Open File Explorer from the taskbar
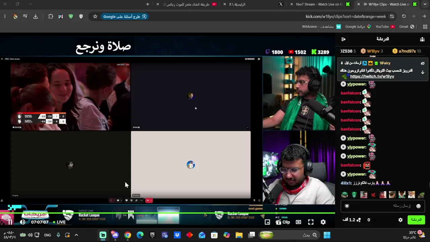Image resolution: width=430 pixels, height=242 pixels. 239,235
